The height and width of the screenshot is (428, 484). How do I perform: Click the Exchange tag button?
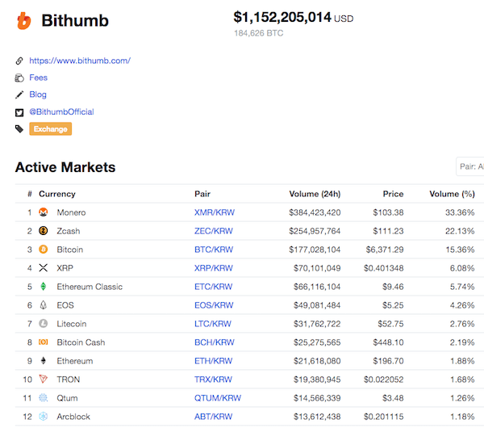tap(51, 129)
